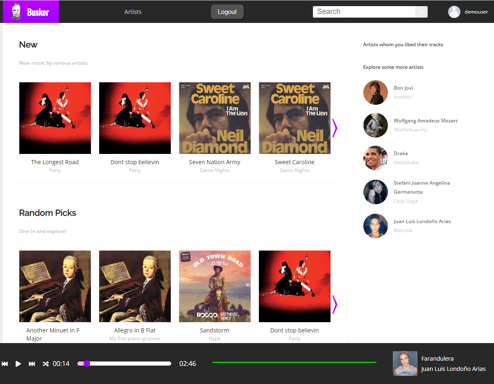This screenshot has width=494, height=384.
Task: Open Wolfgang Amadeus Mozart artist link
Action: (426, 121)
